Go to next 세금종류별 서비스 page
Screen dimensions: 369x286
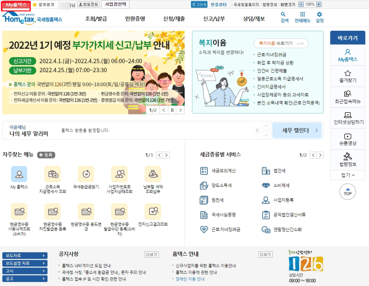click(x=320, y=155)
